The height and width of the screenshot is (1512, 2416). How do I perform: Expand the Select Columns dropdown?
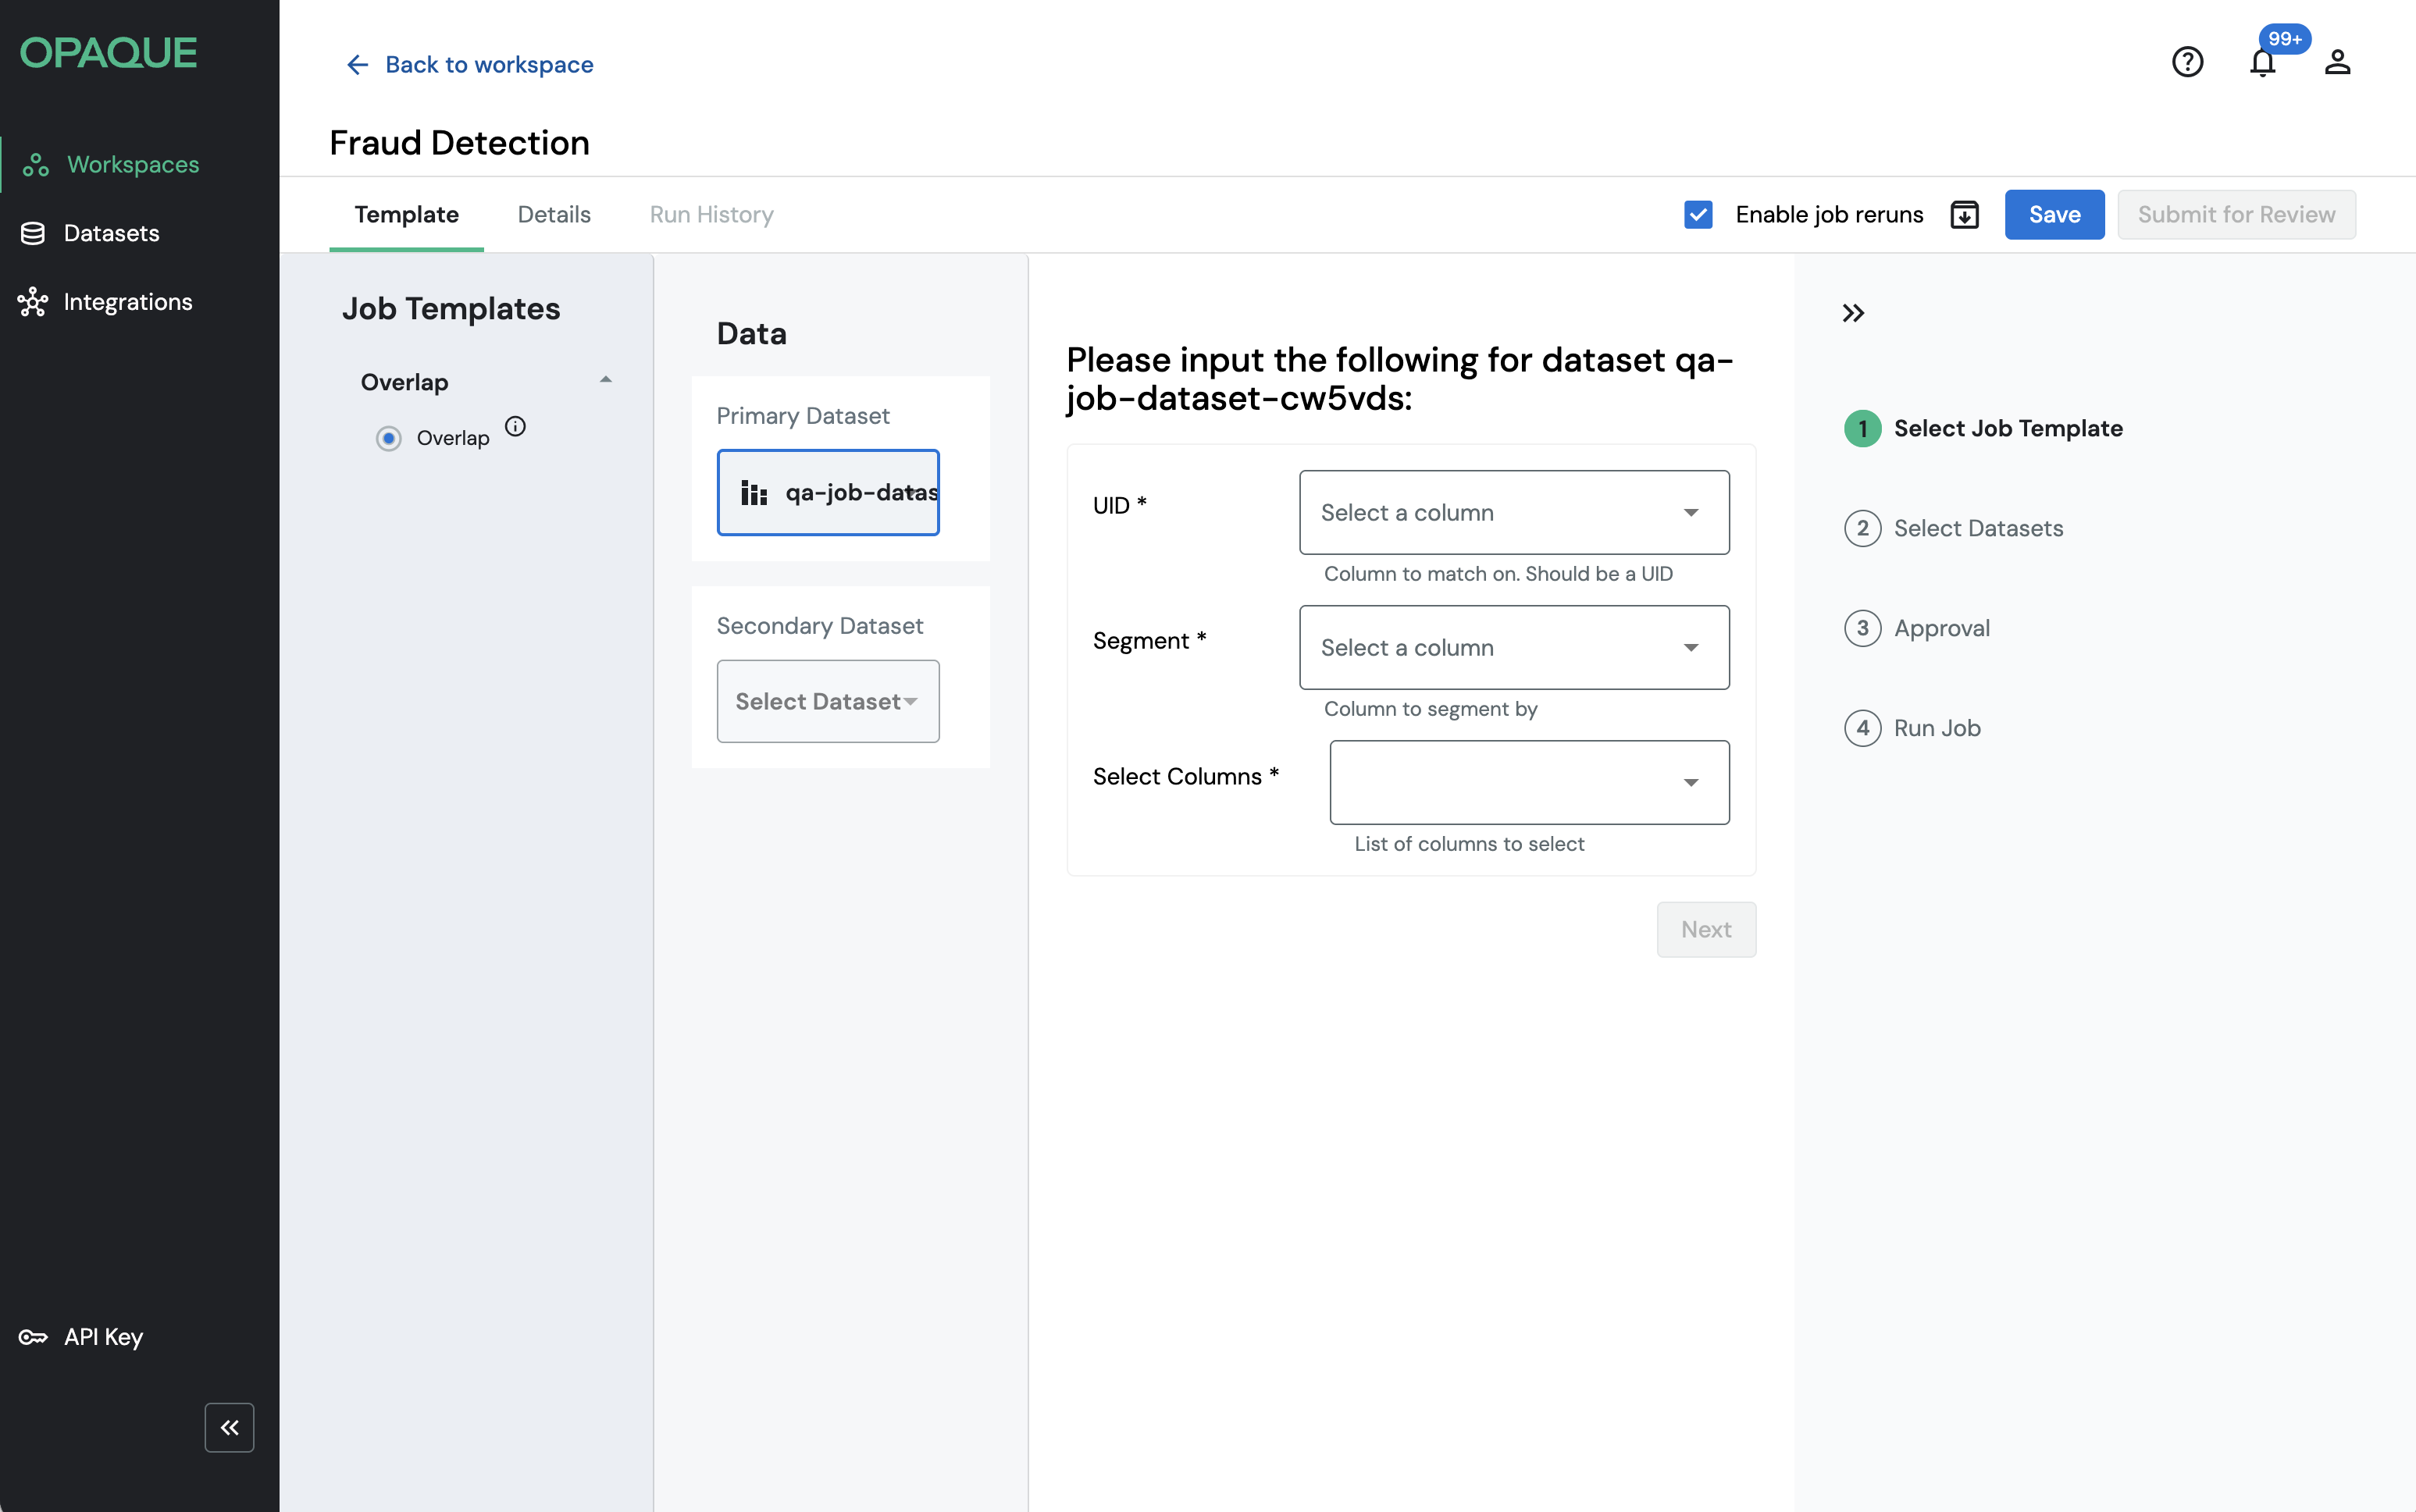click(1527, 782)
